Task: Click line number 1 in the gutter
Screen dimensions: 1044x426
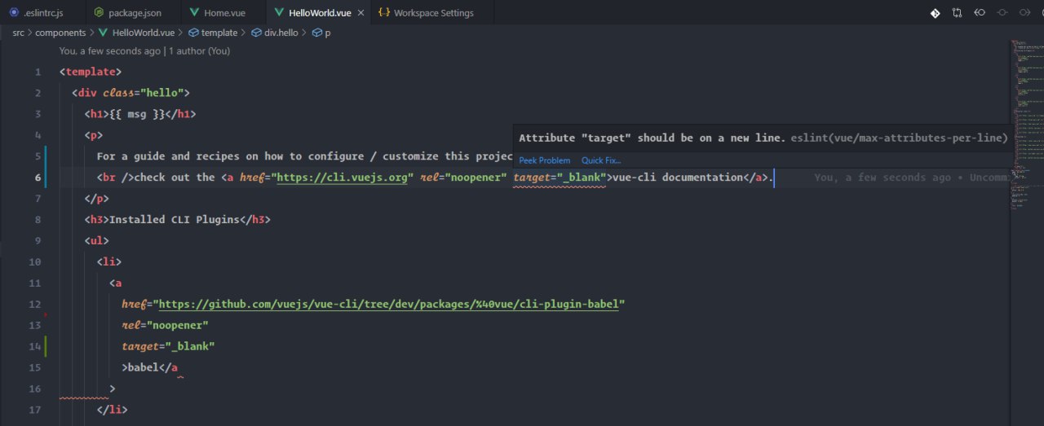Action: 38,72
